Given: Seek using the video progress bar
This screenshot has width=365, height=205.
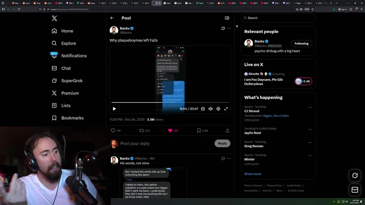Looking at the screenshot, I should [170, 102].
